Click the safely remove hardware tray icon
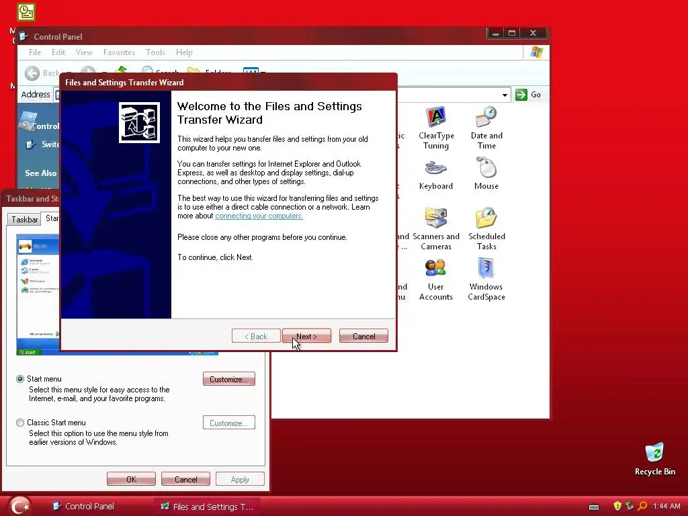This screenshot has height=516, width=688. 630,506
